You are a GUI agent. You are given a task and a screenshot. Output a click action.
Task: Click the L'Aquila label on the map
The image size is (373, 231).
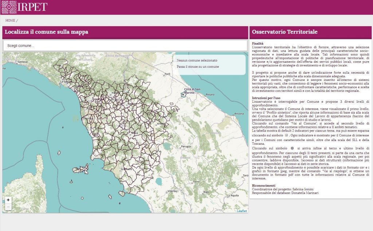tap(234, 196)
